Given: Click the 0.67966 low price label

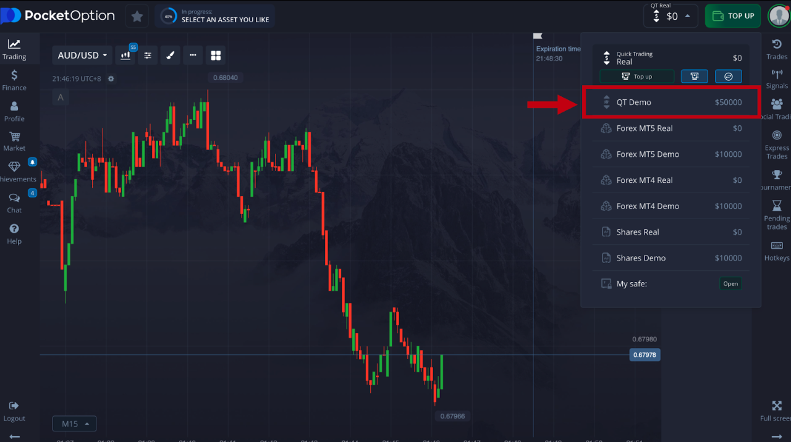Looking at the screenshot, I should 452,416.
